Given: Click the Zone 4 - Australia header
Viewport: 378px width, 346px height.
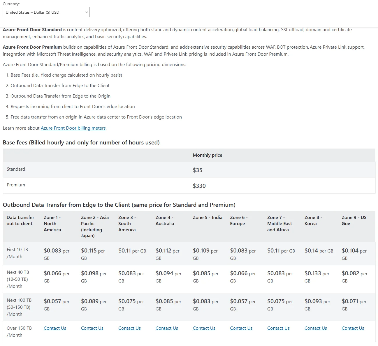Looking at the screenshot, I should click(165, 220).
